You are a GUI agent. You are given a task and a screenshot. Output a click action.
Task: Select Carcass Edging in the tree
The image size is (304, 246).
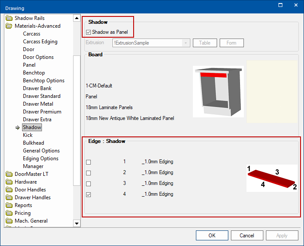click(x=40, y=42)
